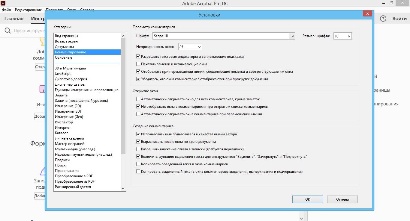Image resolution: width=410 pixels, height=221 pixels.
Task: Toggle 'Разрешить текстовые индикаторы и всплывающие подсказки' checkbox
Action: (x=138, y=56)
